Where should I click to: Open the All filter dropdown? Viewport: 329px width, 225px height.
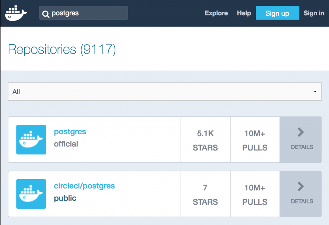164,92
